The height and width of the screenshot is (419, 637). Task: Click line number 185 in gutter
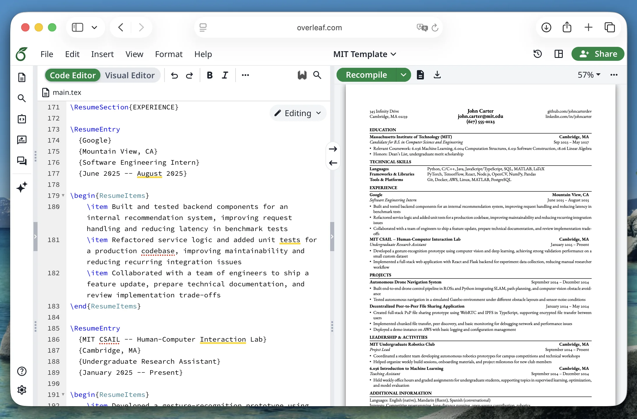point(54,328)
